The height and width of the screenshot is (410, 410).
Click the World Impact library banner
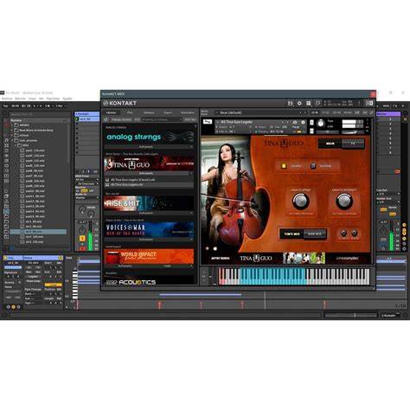[x=149, y=256]
